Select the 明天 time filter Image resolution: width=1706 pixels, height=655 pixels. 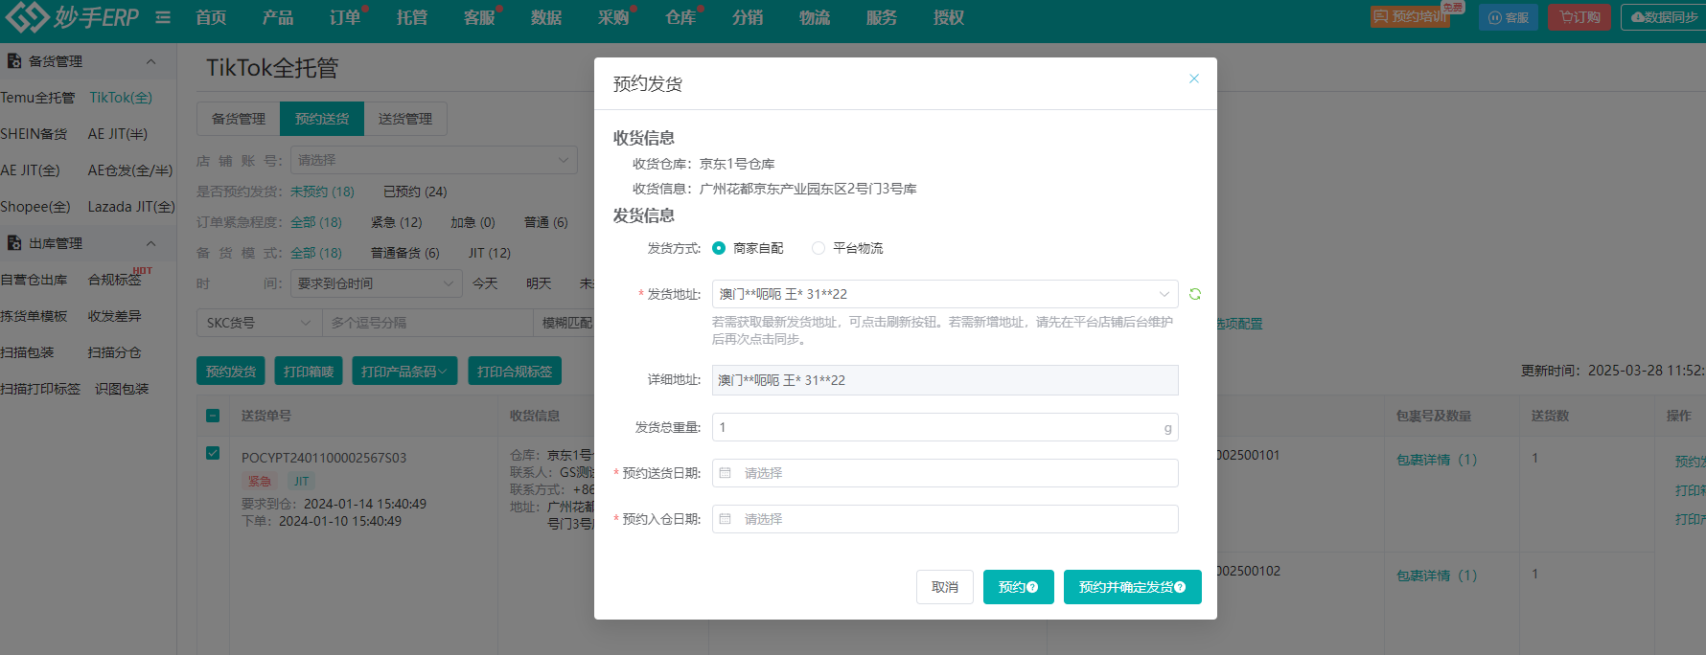point(539,283)
